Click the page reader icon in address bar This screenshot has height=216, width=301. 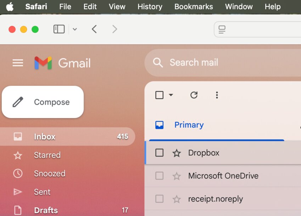click(222, 29)
